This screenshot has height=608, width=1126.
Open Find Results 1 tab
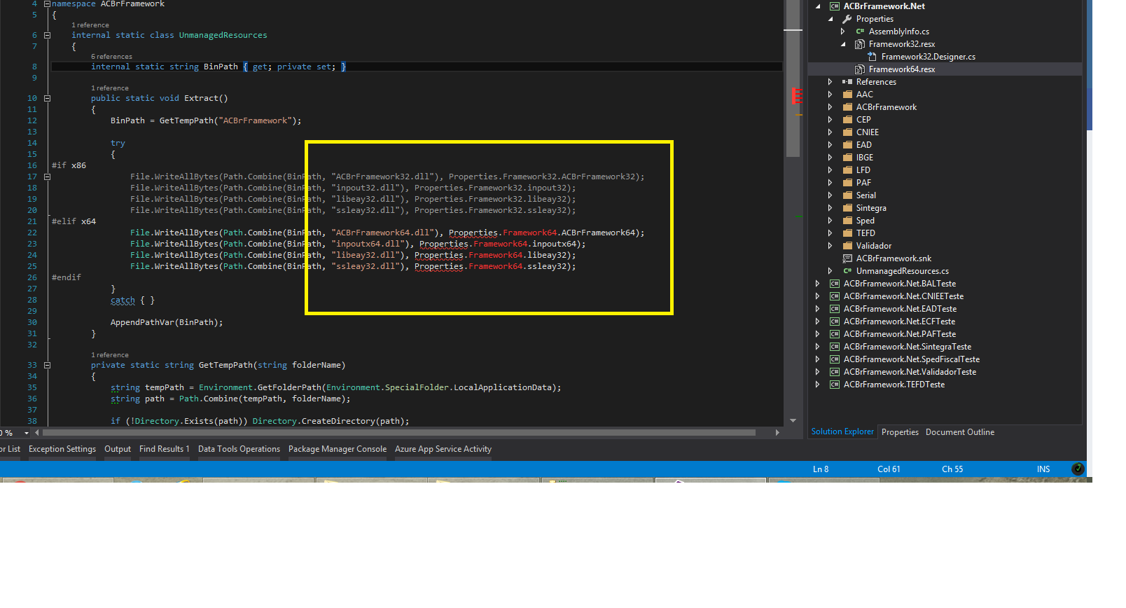click(165, 449)
